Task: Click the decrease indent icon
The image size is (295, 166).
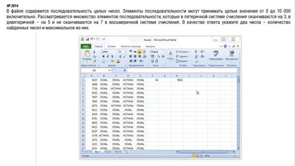Action: tap(131, 61)
